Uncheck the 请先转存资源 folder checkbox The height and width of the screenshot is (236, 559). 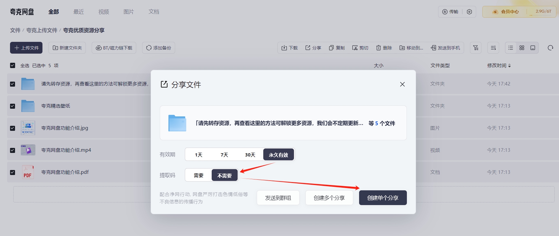tap(12, 84)
